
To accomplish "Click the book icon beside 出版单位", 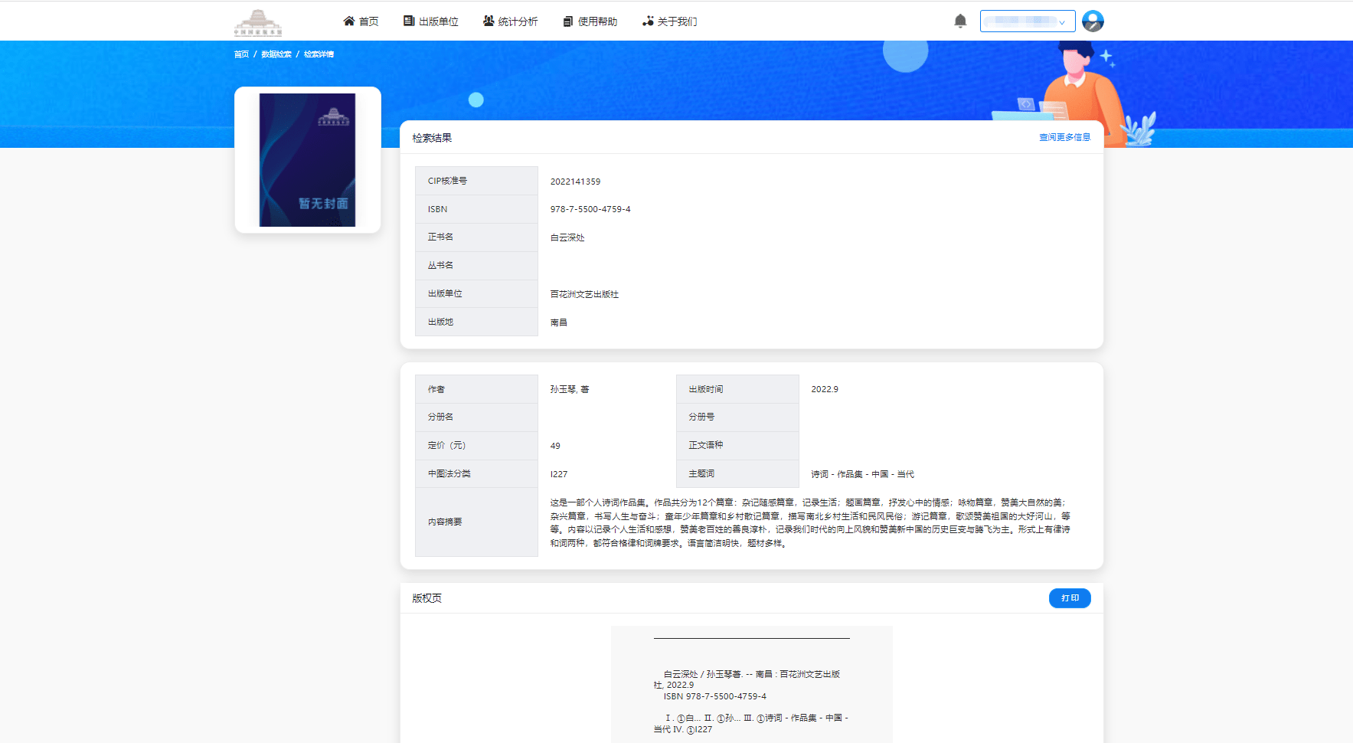I will point(405,21).
